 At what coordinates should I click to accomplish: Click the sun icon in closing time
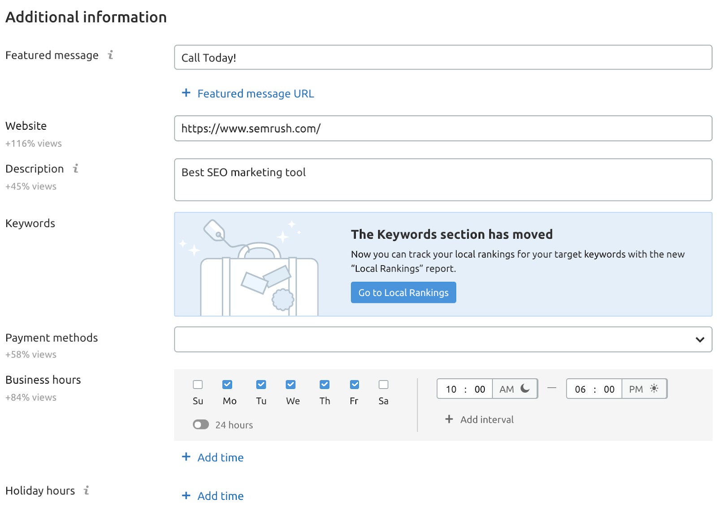[x=654, y=388]
